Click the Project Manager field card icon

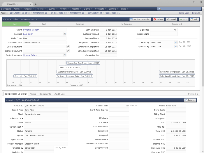[x=64, y=55]
